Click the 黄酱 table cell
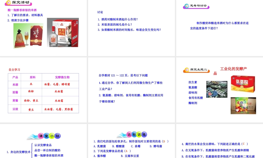This screenshot has width=263, height=158. tap(15, 100)
